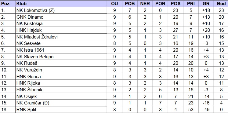
Task: Select the HNK Hajduk row name
Action: pyautogui.click(x=29, y=30)
